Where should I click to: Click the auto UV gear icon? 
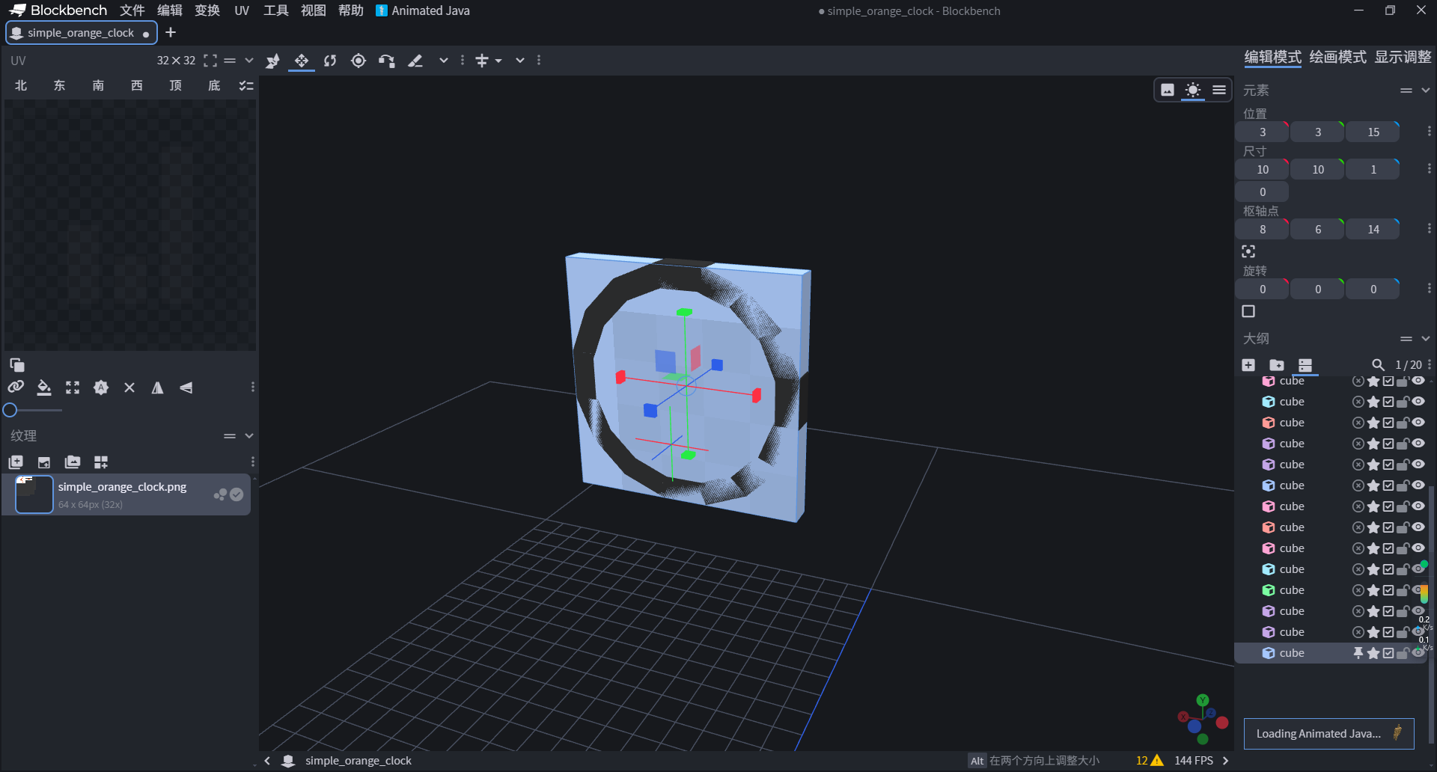101,387
